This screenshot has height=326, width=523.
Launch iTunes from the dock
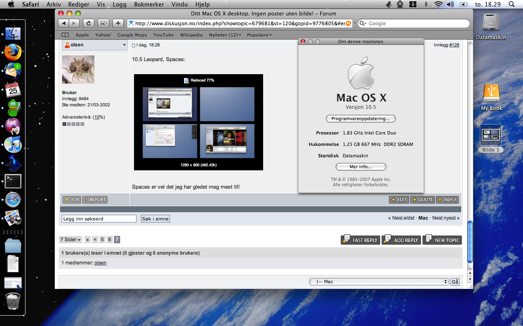[13, 144]
